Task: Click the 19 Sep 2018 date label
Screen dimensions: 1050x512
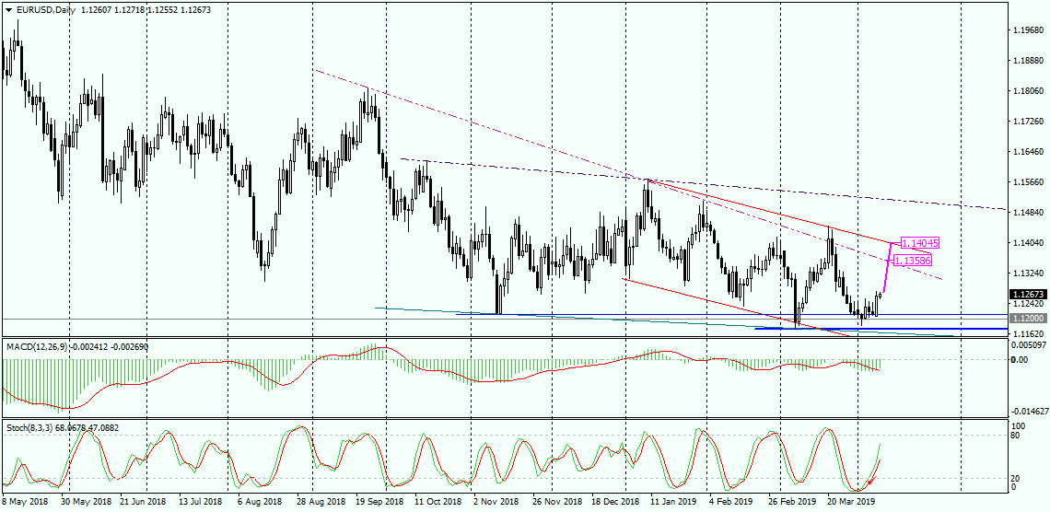Action: [x=381, y=501]
